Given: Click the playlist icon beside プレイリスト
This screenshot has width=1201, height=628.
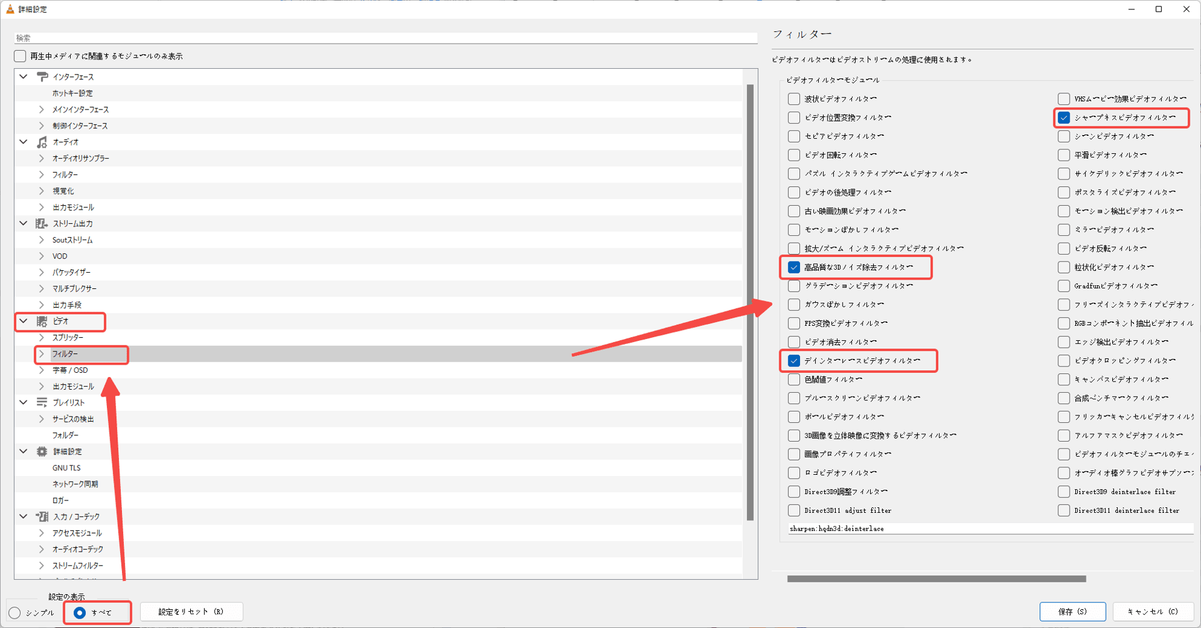Looking at the screenshot, I should pos(42,403).
